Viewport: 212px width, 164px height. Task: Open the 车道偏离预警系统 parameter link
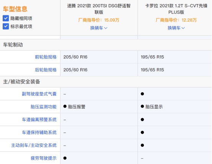click(x=39, y=120)
